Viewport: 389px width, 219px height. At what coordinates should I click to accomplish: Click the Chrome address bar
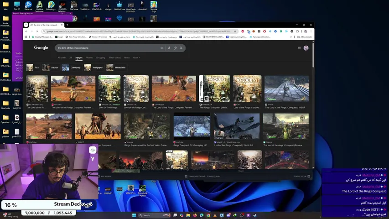[139, 31]
